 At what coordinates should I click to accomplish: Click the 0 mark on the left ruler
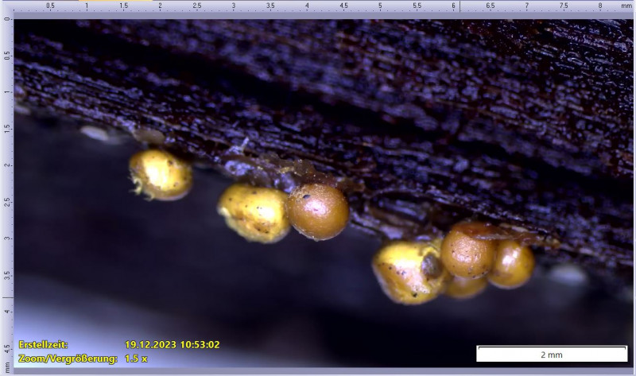point(7,19)
